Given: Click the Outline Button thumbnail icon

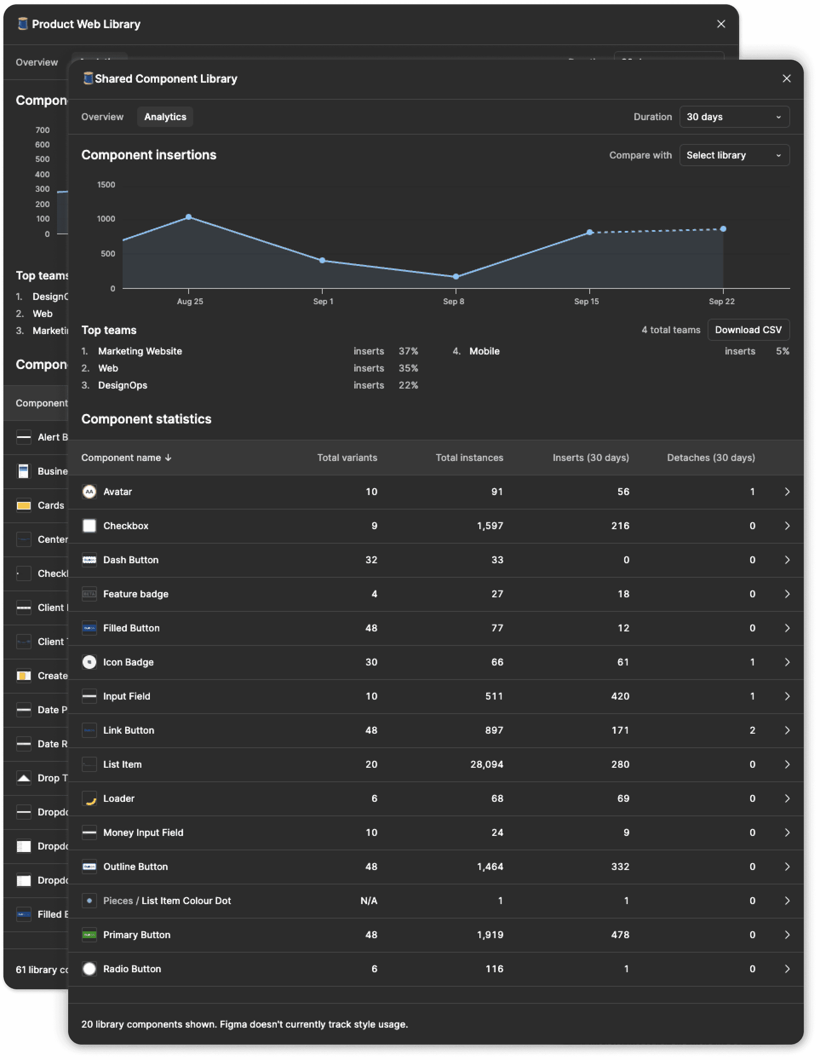Looking at the screenshot, I should pos(89,866).
